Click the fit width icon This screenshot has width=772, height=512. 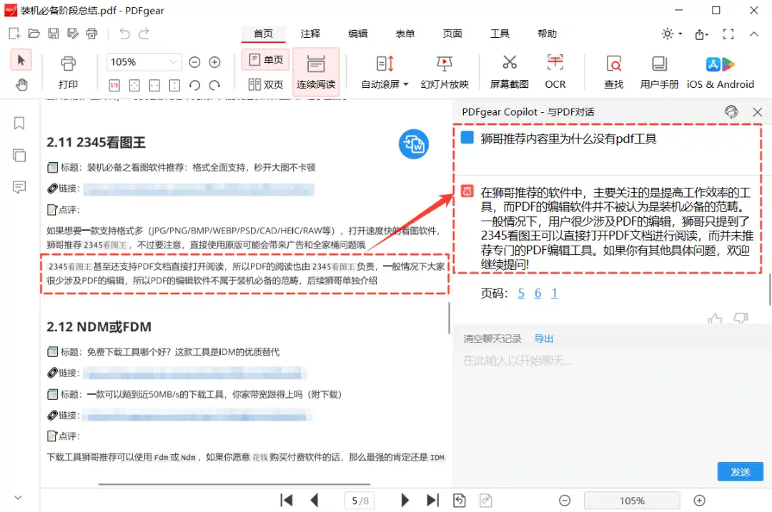point(154,85)
